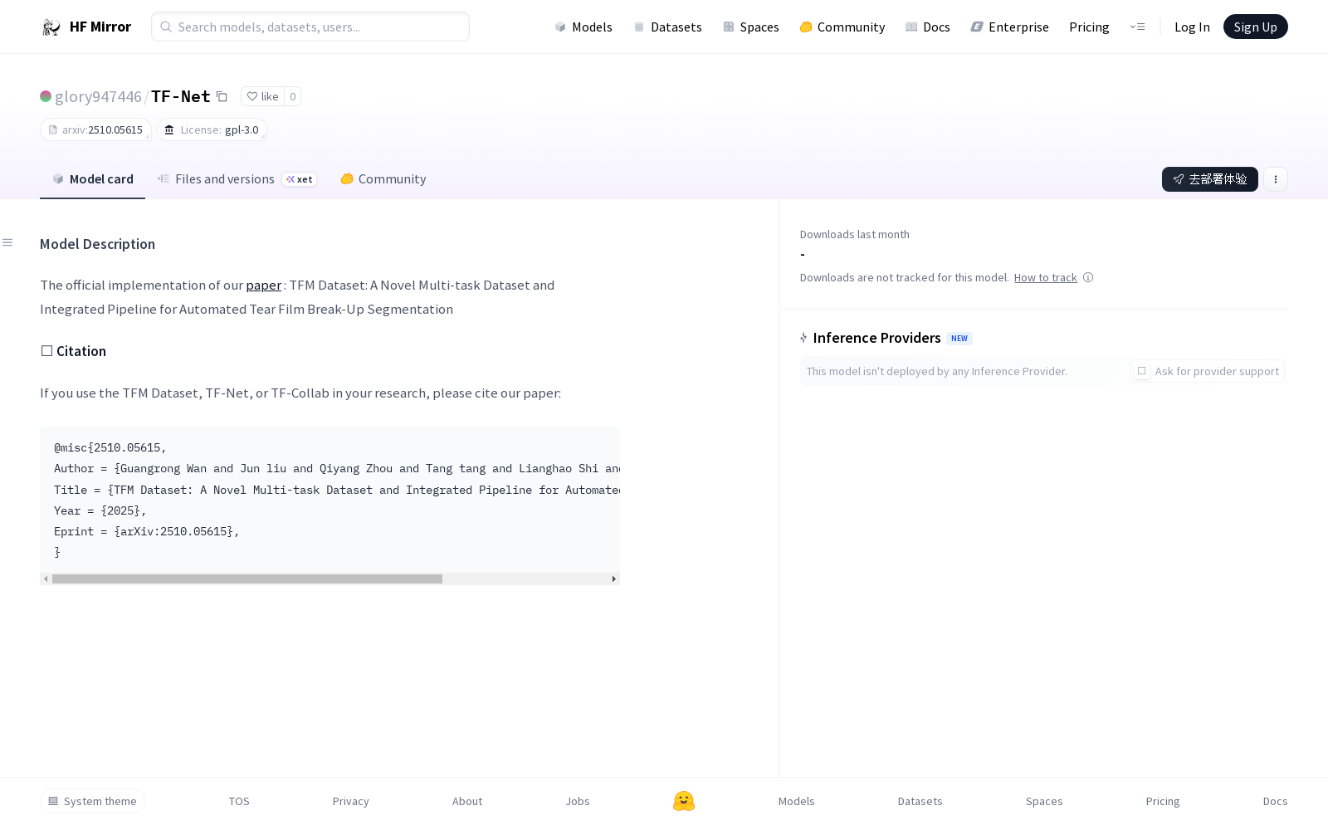Click the Inference Providers heading
The width and height of the screenshot is (1328, 830).
(877, 338)
